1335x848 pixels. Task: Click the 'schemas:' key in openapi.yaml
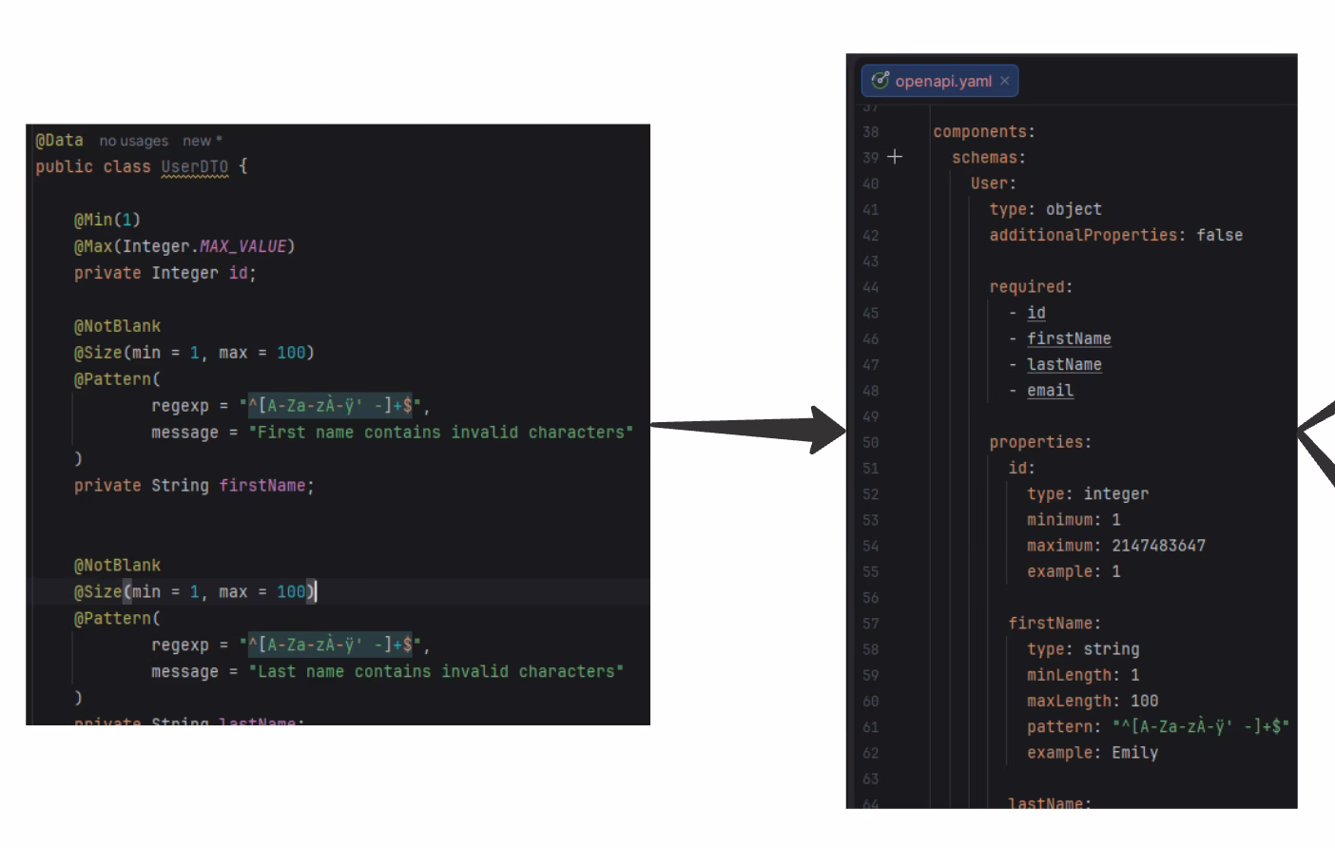pyautogui.click(x=989, y=158)
